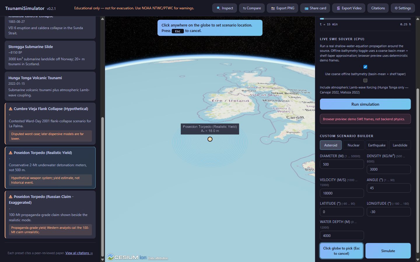The image size is (420, 262).
Task: Open the Citations panel
Action: [x=378, y=8]
